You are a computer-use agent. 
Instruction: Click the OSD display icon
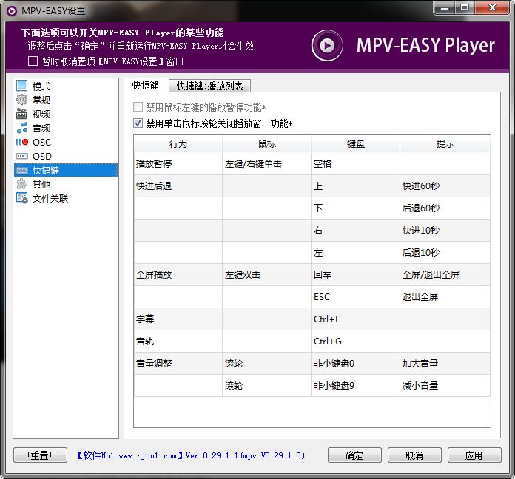21,156
